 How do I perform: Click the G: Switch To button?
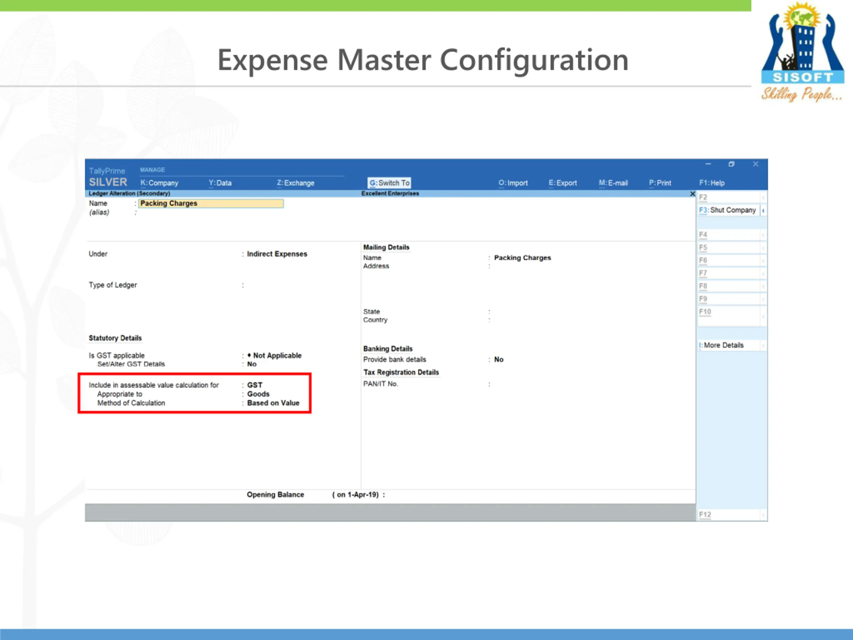coord(389,183)
